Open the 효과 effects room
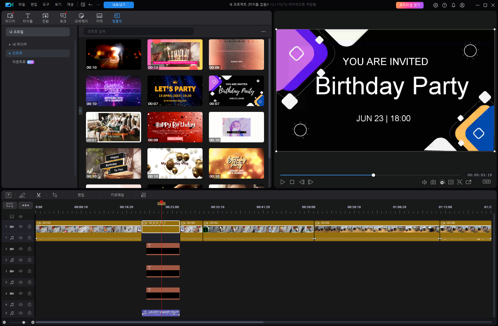 click(63, 18)
